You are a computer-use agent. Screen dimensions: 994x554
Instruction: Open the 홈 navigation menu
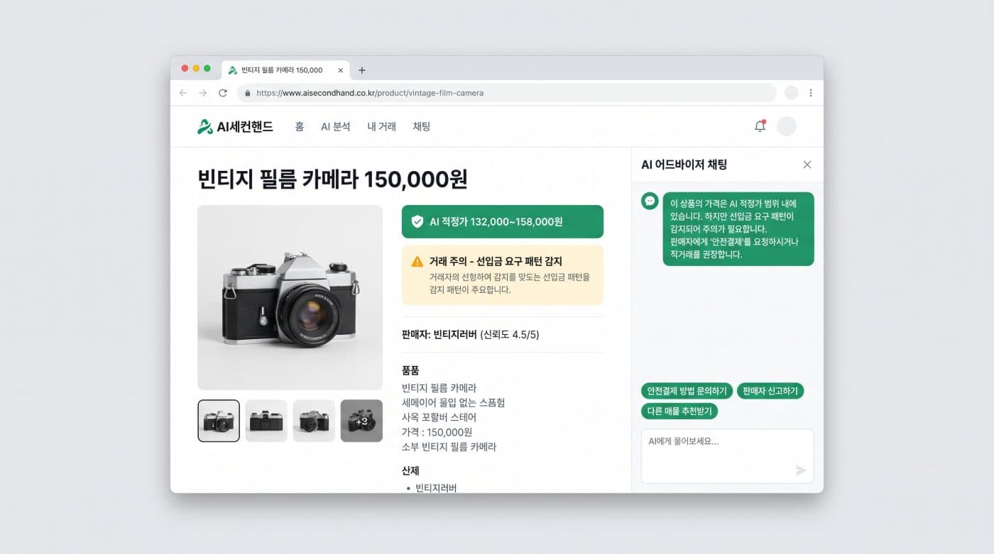[300, 127]
